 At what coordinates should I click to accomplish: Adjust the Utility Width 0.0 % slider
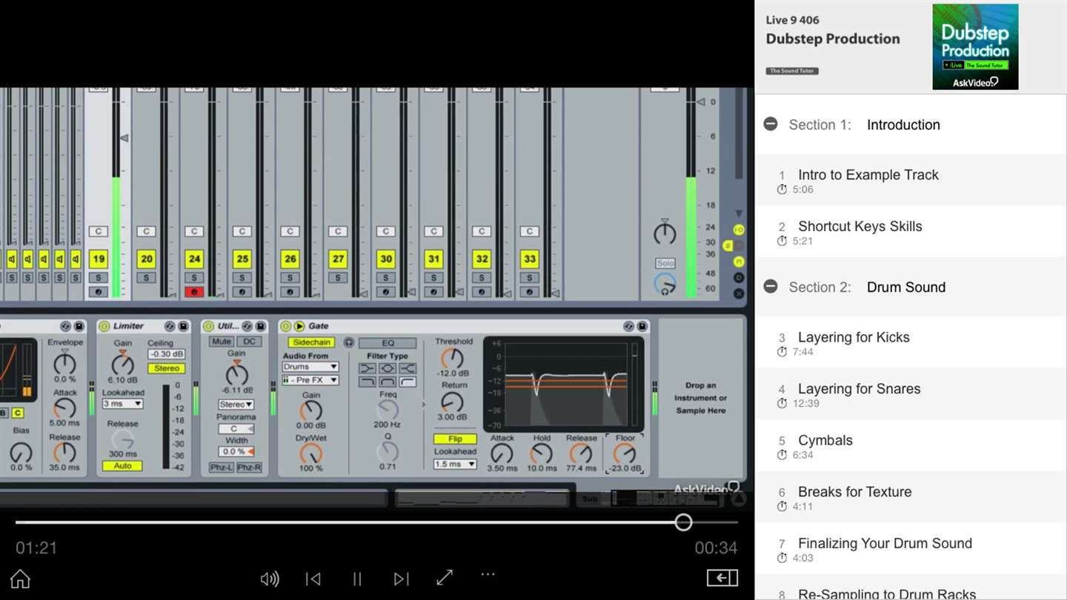[236, 451]
